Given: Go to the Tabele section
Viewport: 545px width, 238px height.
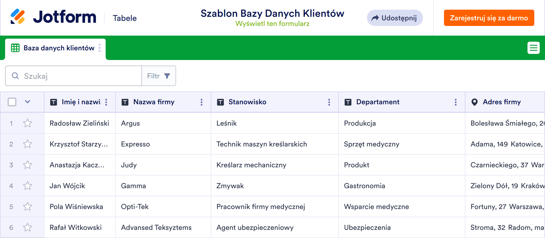Looking at the screenshot, I should tap(125, 18).
